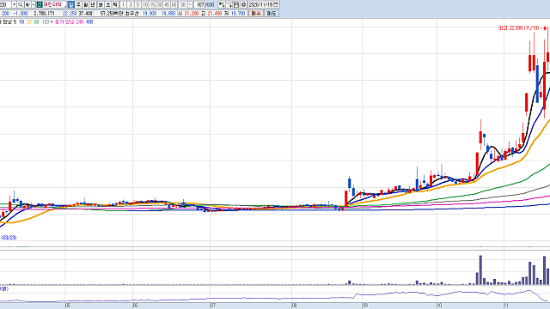Click the chart drawing tools toolbar icon

(229, 4)
